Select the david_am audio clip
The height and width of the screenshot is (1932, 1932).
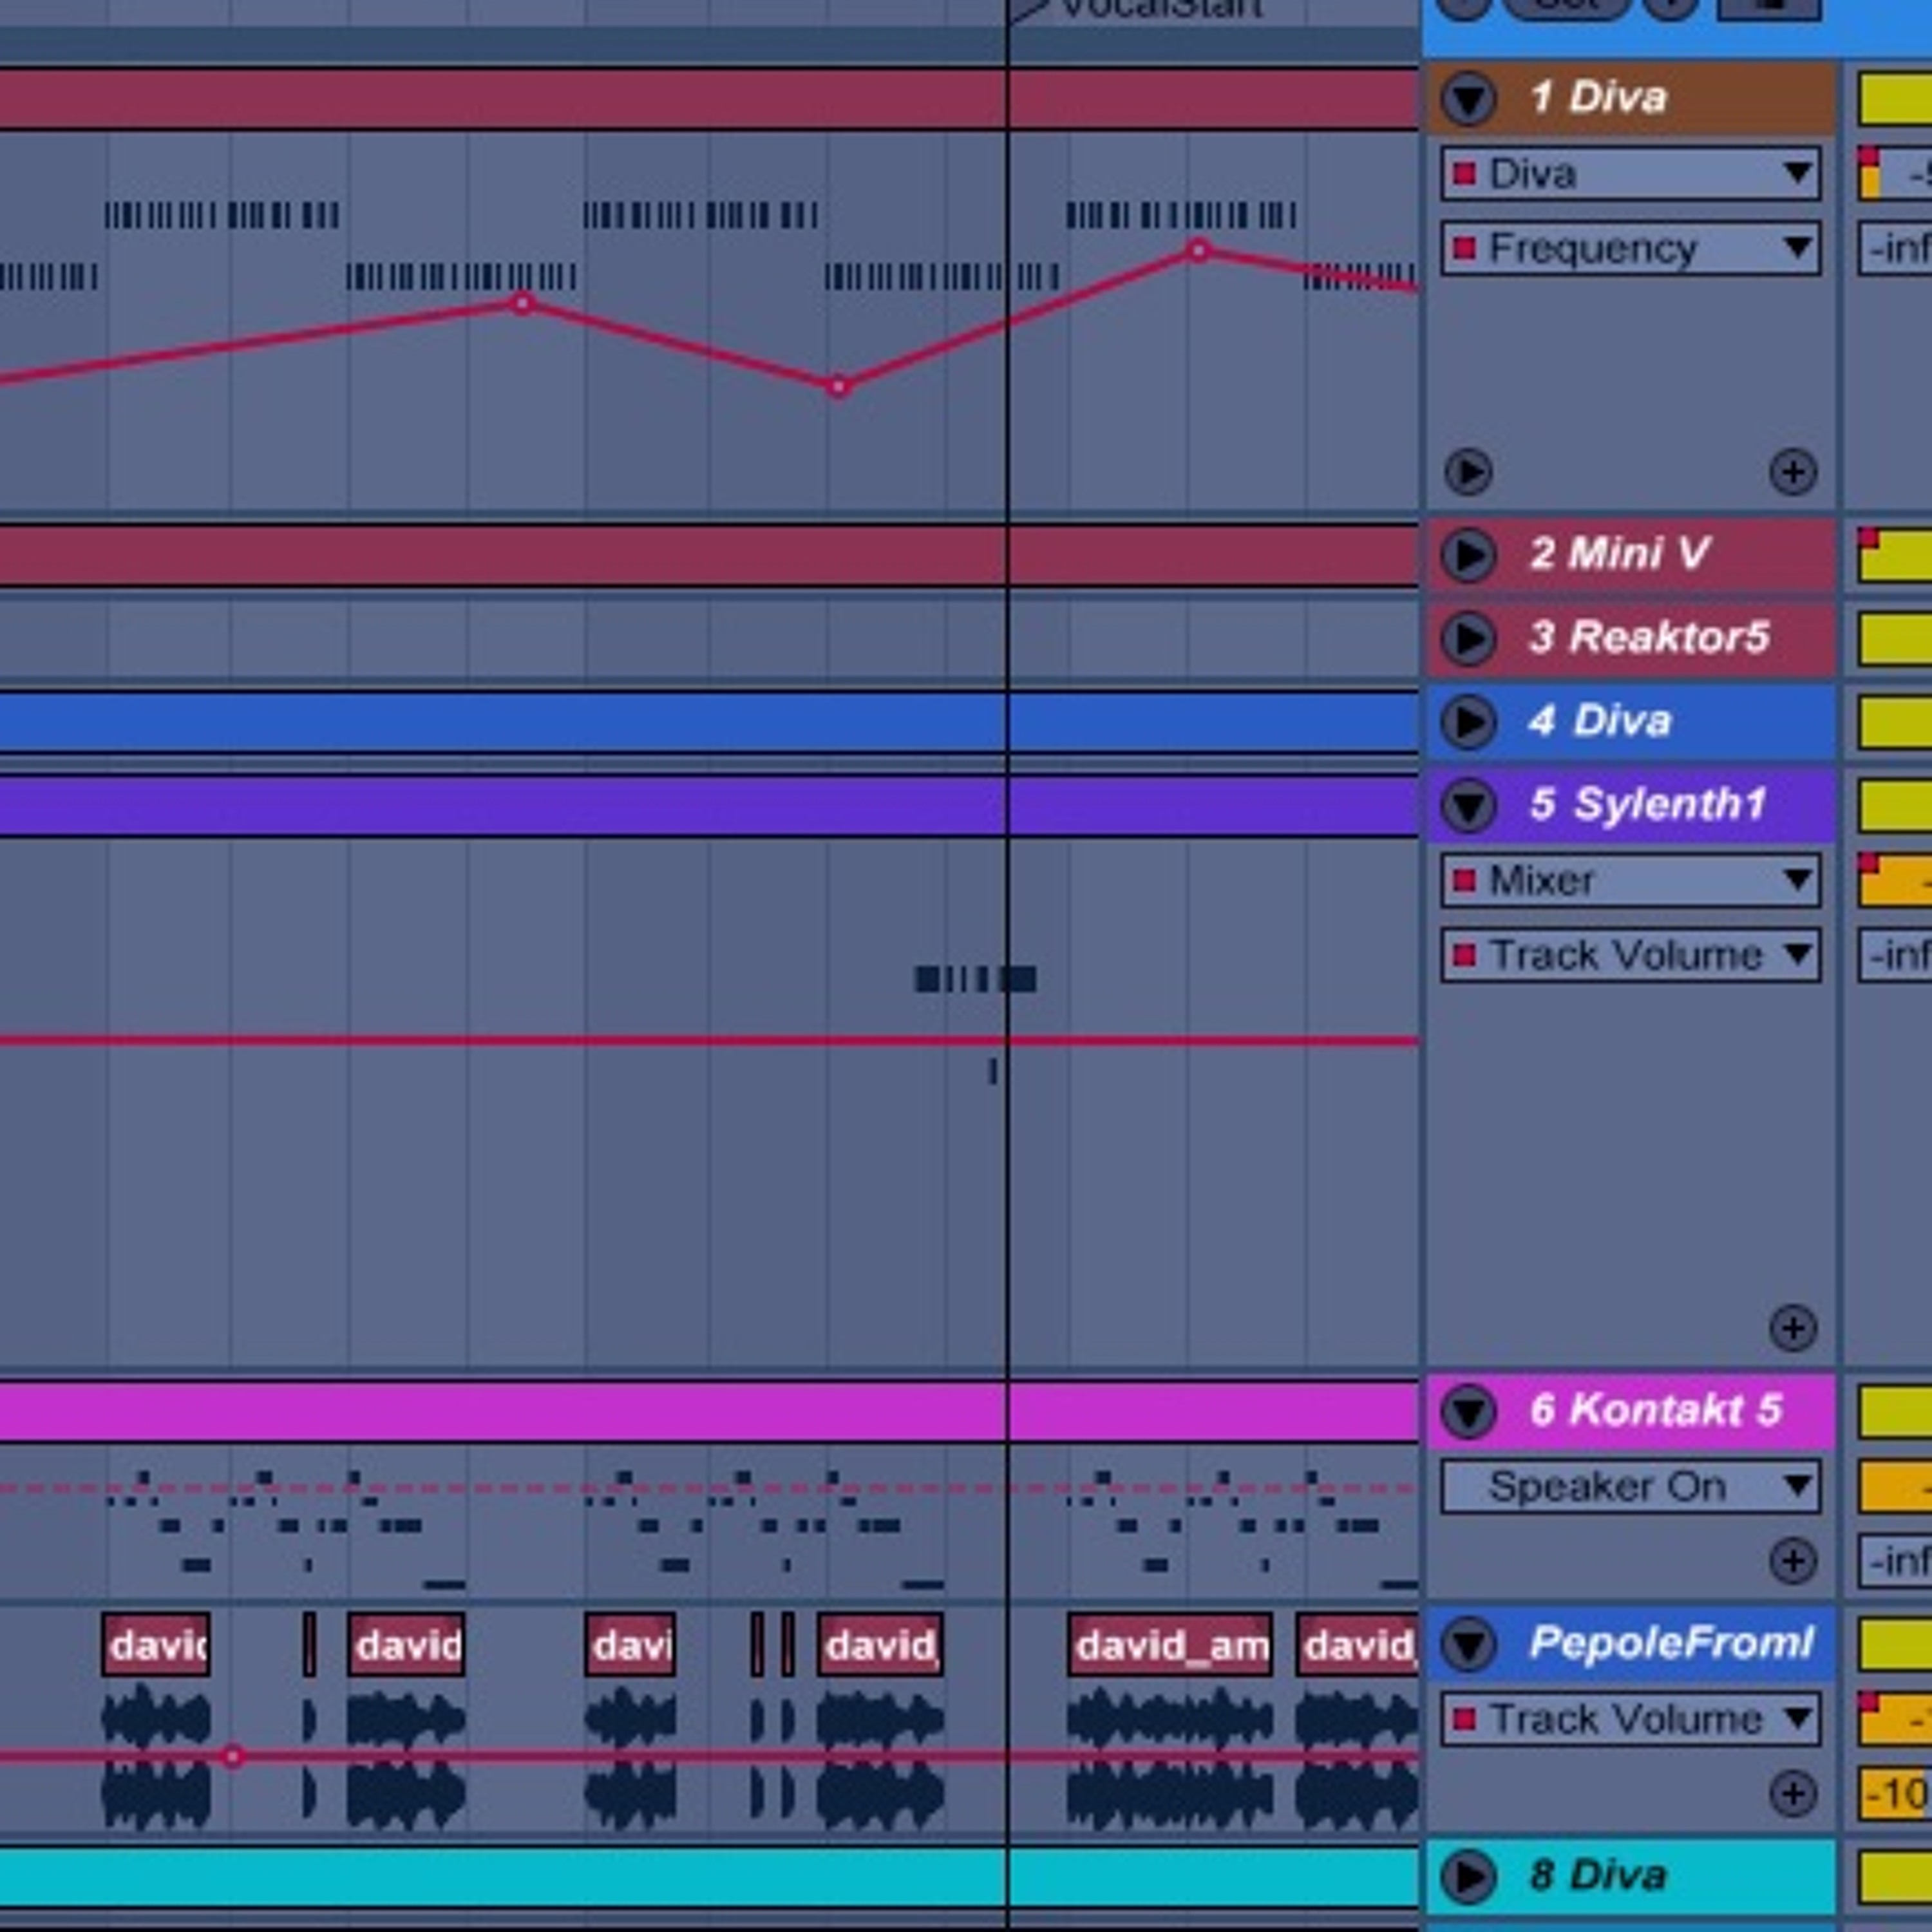(1169, 1645)
